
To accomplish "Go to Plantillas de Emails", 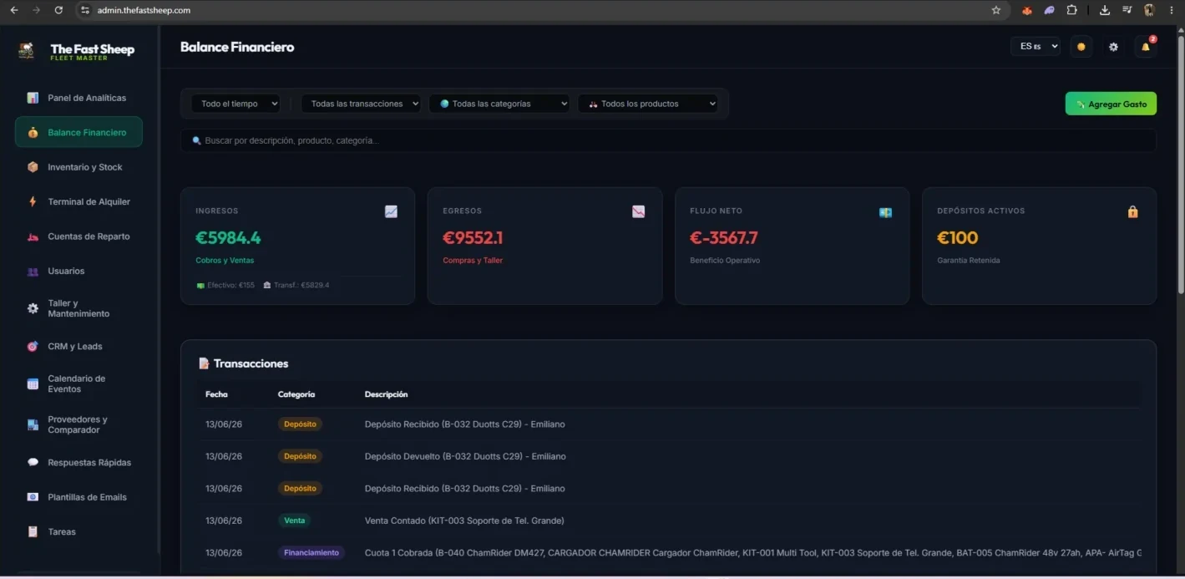I will click(x=78, y=497).
